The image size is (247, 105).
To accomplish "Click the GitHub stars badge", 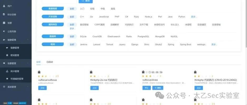I will click(8, 103).
